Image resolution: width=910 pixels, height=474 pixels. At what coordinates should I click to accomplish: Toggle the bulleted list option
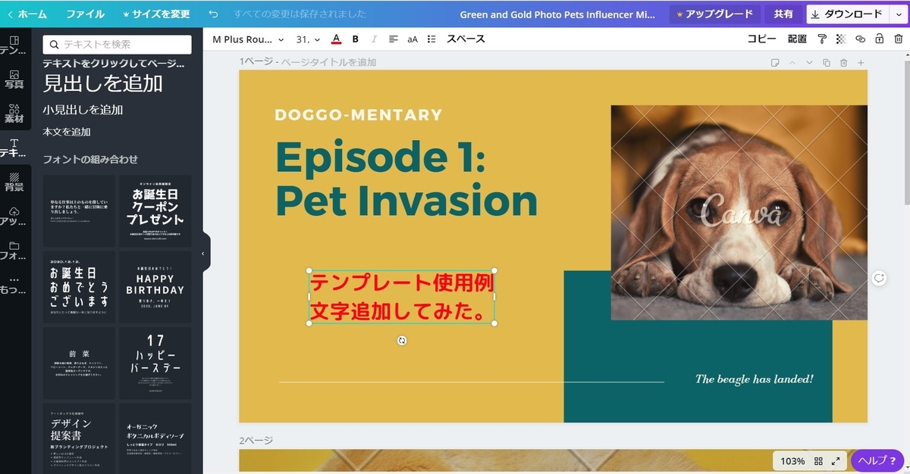point(431,39)
